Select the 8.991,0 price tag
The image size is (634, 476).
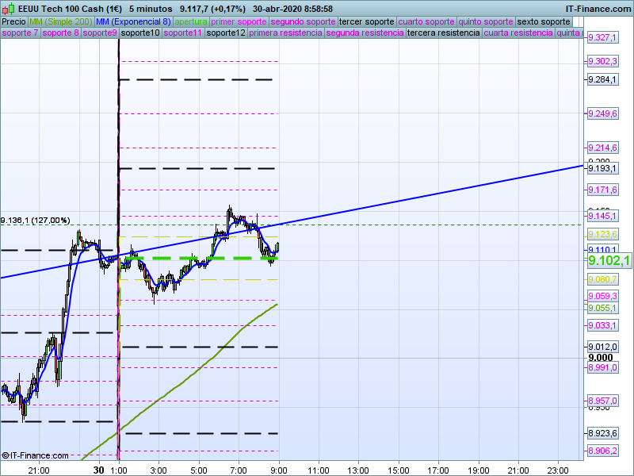pos(602,367)
